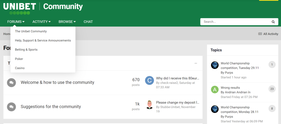Click the Purps avatar beside Tuesday 29.11 topic

215,65
